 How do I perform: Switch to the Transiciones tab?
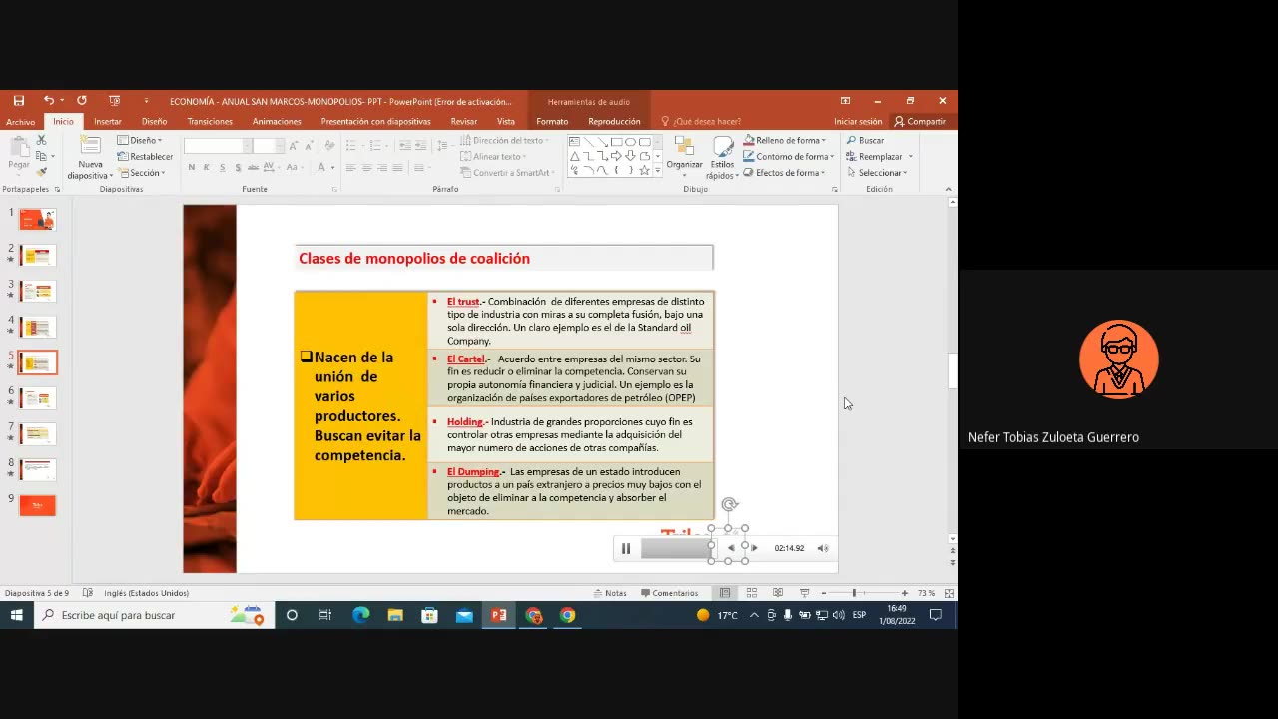point(210,122)
